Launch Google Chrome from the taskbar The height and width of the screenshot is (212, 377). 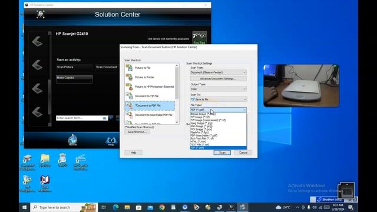click(x=162, y=207)
